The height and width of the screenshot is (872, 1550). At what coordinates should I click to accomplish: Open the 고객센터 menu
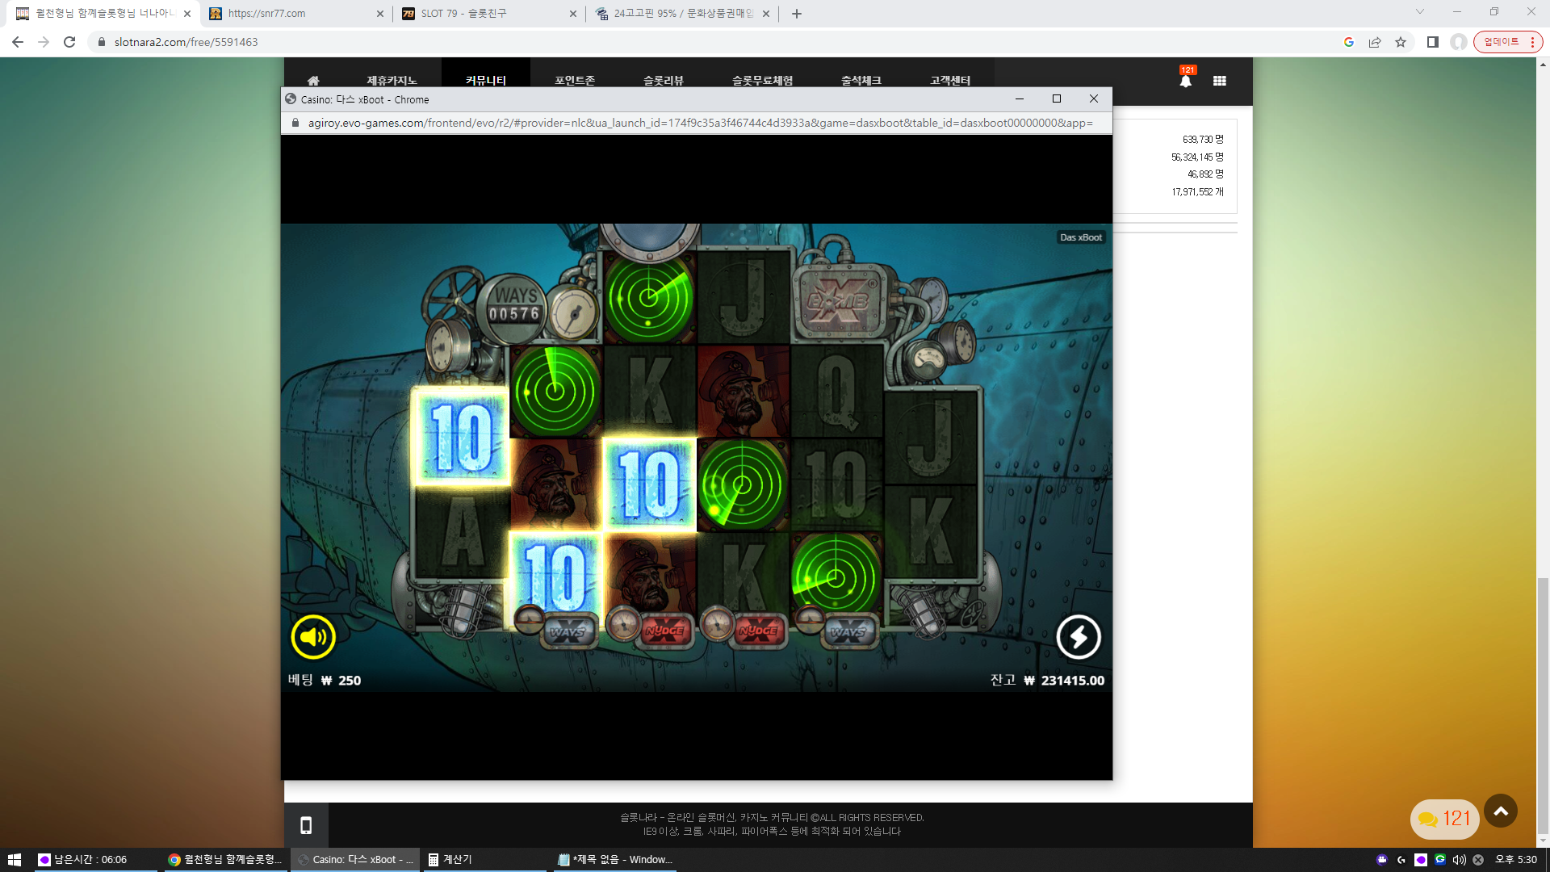tap(950, 80)
